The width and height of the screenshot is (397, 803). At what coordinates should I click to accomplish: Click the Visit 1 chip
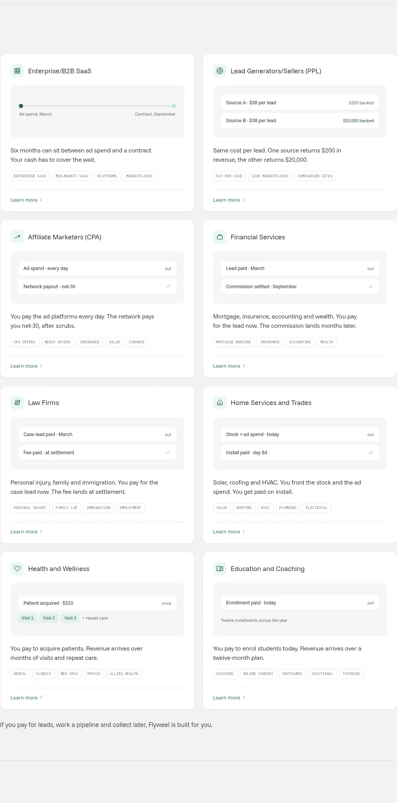pyautogui.click(x=28, y=618)
